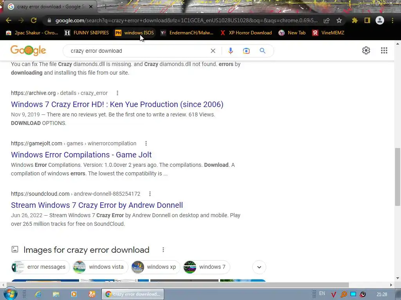Viewport: 401px width, 300px height.
Task: Bookmark this page with the star icon
Action: pyautogui.click(x=339, y=20)
